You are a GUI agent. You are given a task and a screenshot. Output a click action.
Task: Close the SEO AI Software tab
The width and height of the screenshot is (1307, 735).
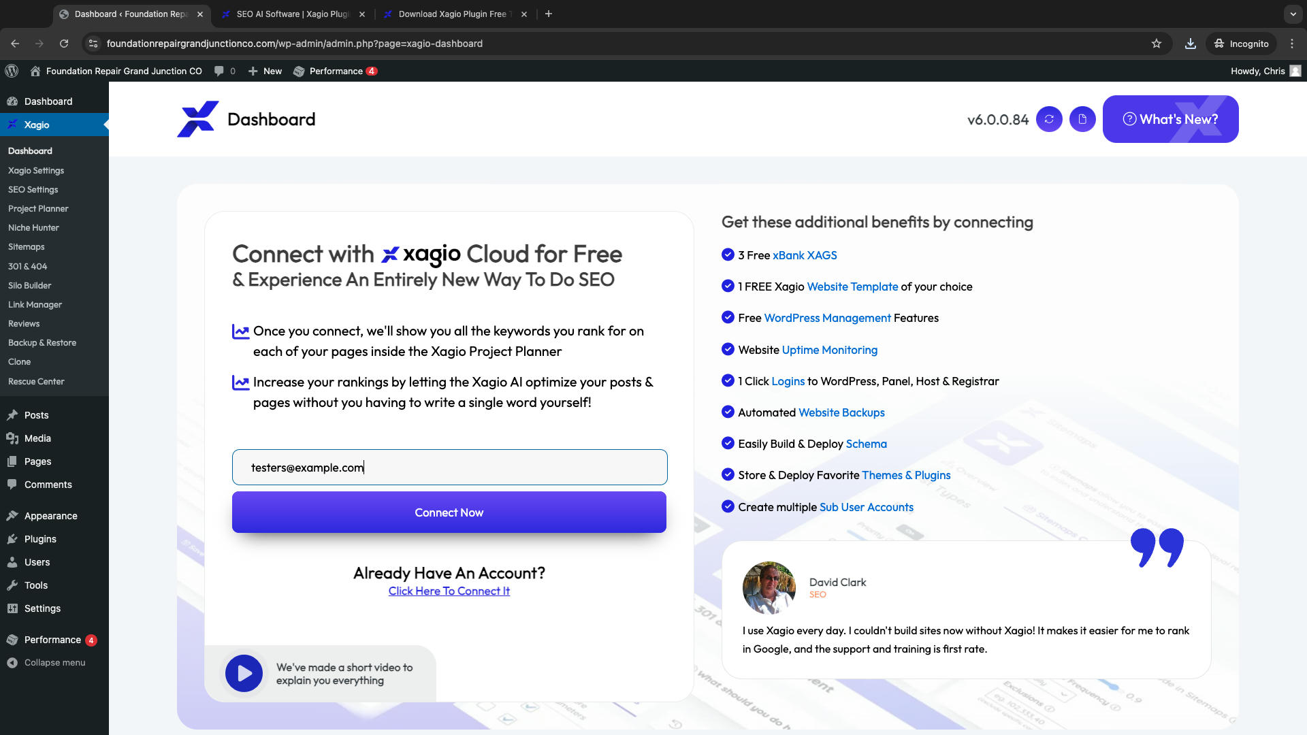pos(362,14)
